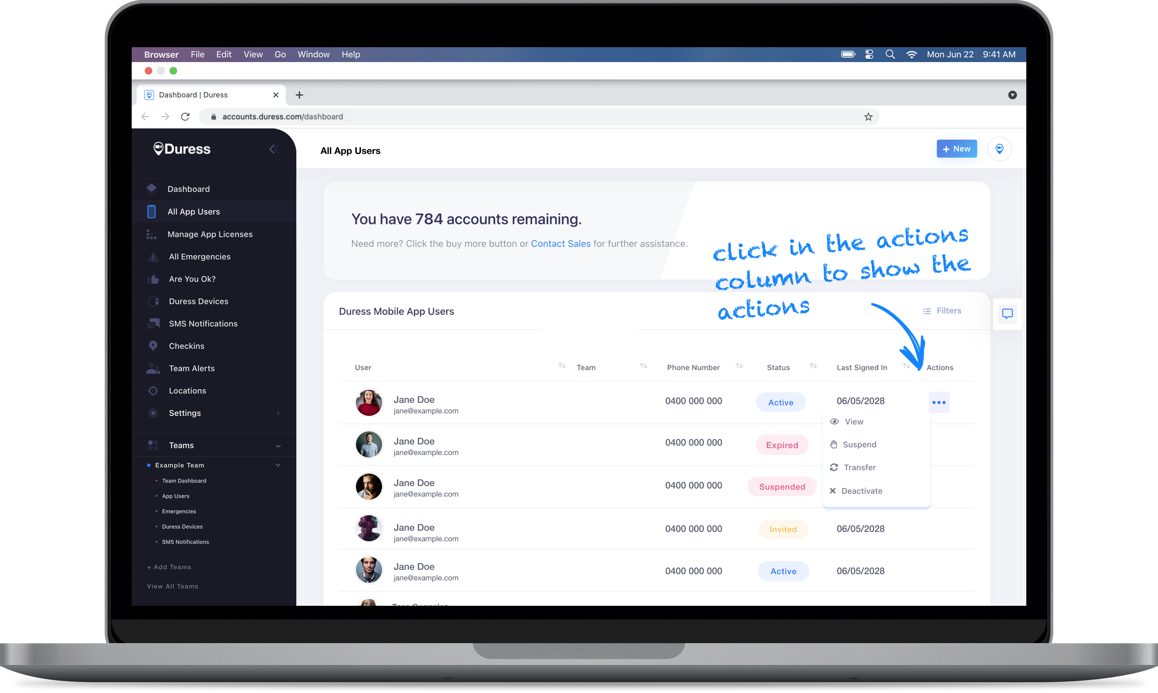Click the Team Alerts sidebar icon
The height and width of the screenshot is (693, 1158).
pyautogui.click(x=152, y=367)
